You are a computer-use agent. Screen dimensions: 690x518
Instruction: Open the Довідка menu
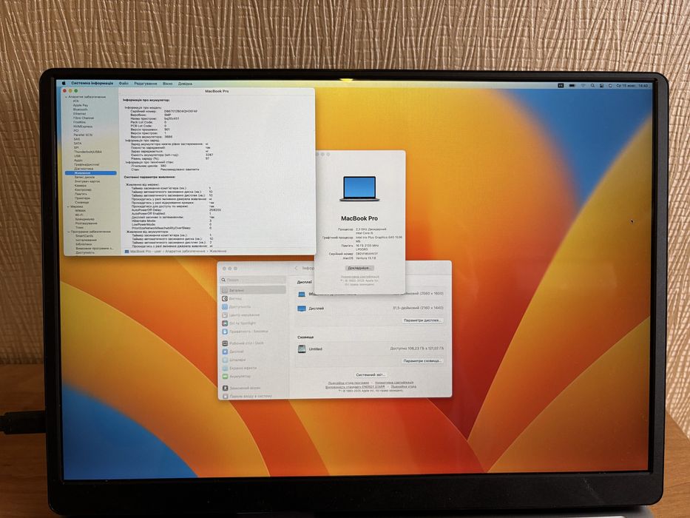185,83
